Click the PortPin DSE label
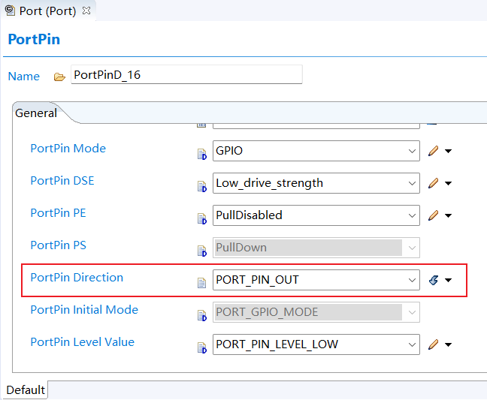The height and width of the screenshot is (400, 487). (x=62, y=180)
